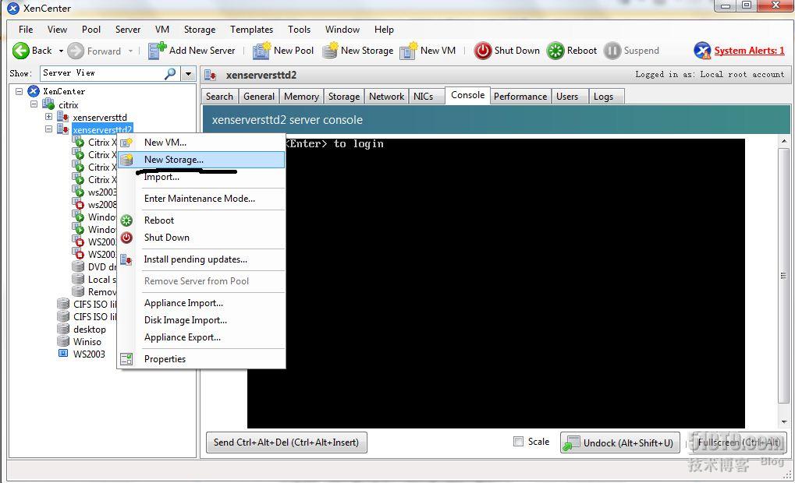Open the Pool menu
Image resolution: width=795 pixels, height=483 pixels.
pyautogui.click(x=91, y=30)
